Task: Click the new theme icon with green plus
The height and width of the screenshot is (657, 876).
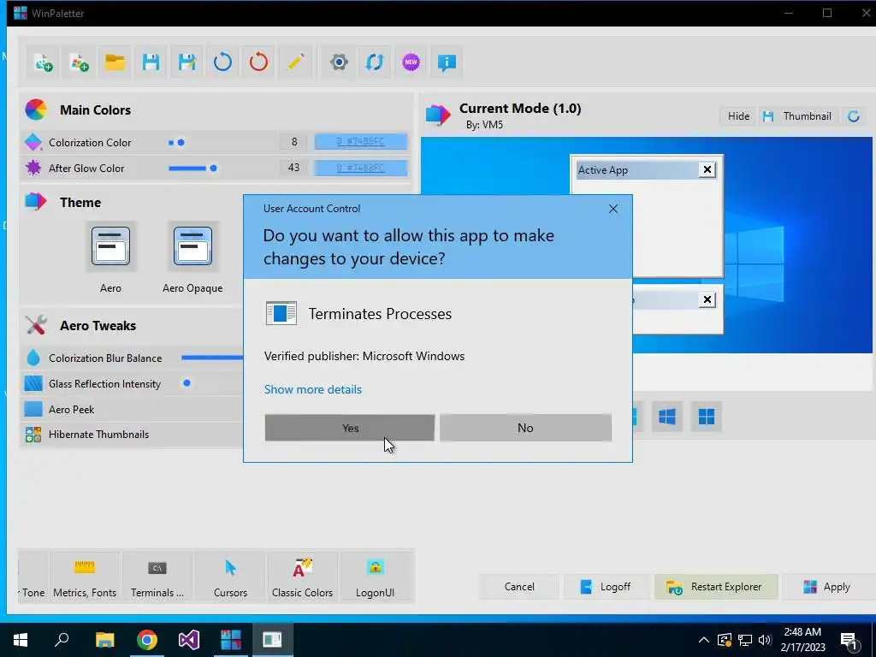Action: [43, 62]
